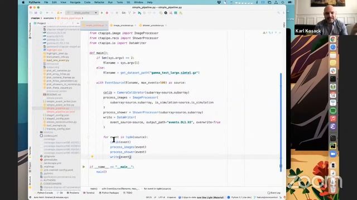Click the Spotify icon in the Dock
The width and height of the screenshot is (357, 200).
tap(333, 111)
